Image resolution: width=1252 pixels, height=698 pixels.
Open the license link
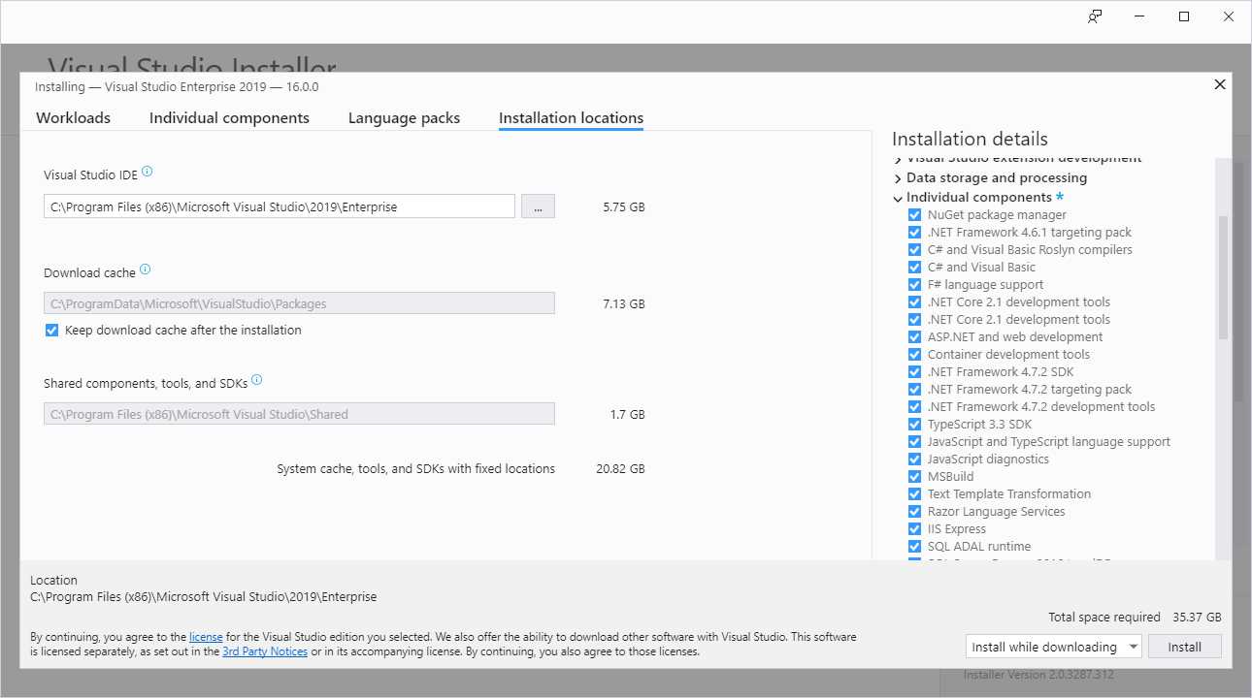click(206, 636)
